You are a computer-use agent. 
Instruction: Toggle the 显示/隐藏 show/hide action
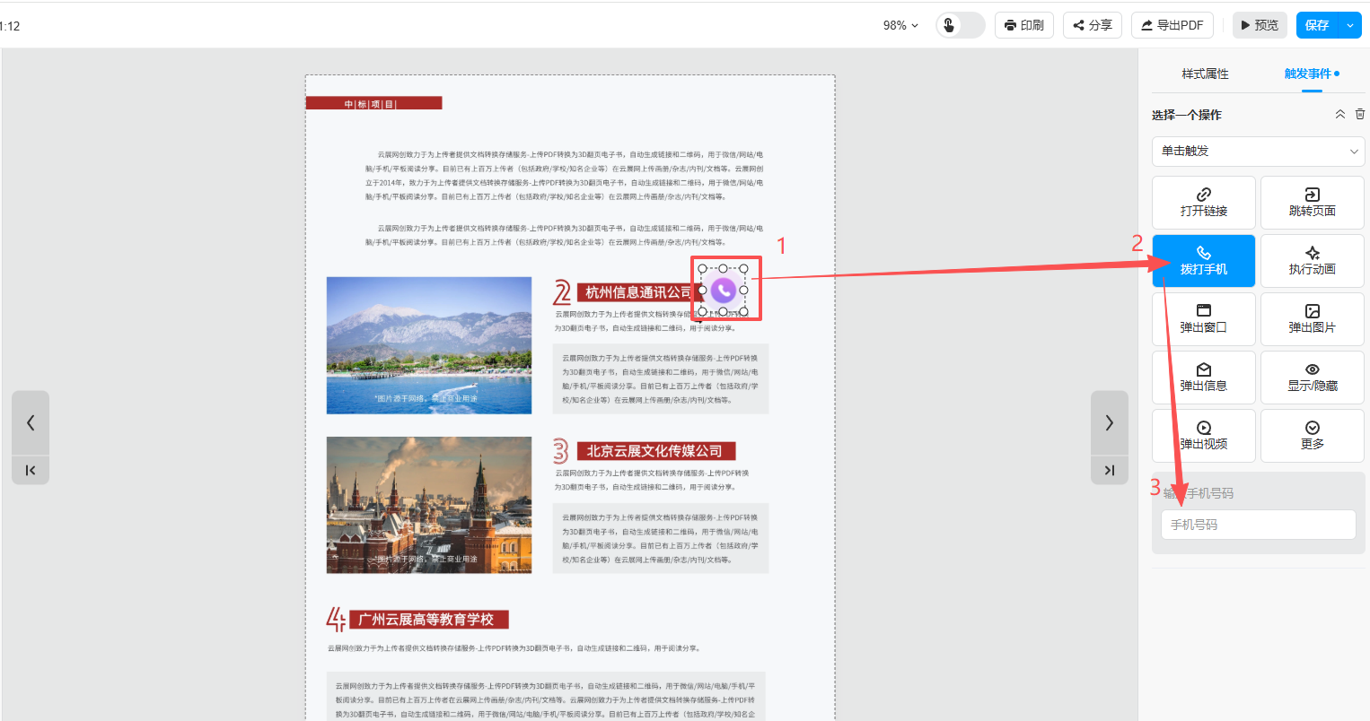pyautogui.click(x=1312, y=378)
